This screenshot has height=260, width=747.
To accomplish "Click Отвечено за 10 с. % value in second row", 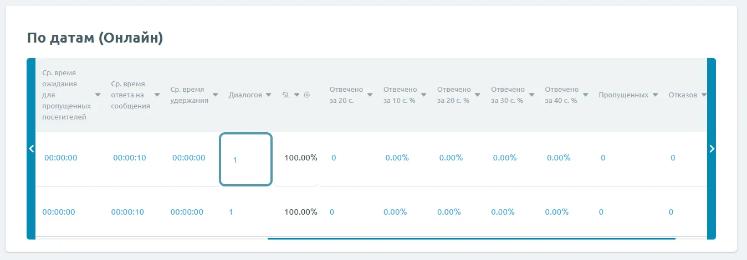I will coord(395,212).
